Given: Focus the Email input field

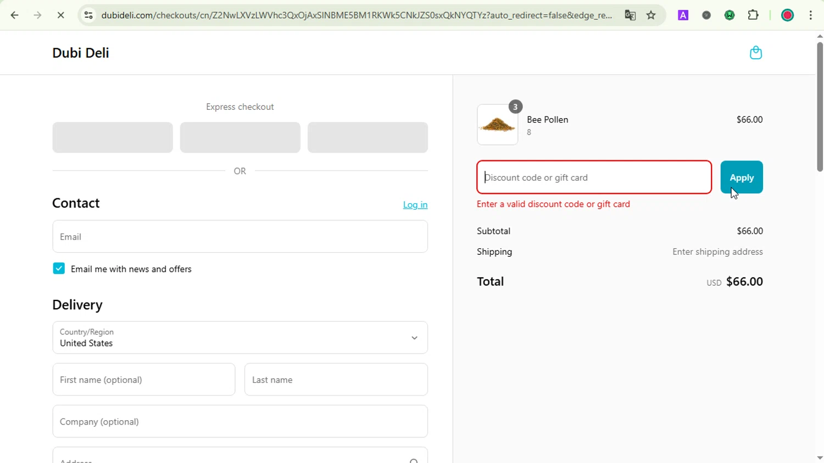Looking at the screenshot, I should coord(240,237).
